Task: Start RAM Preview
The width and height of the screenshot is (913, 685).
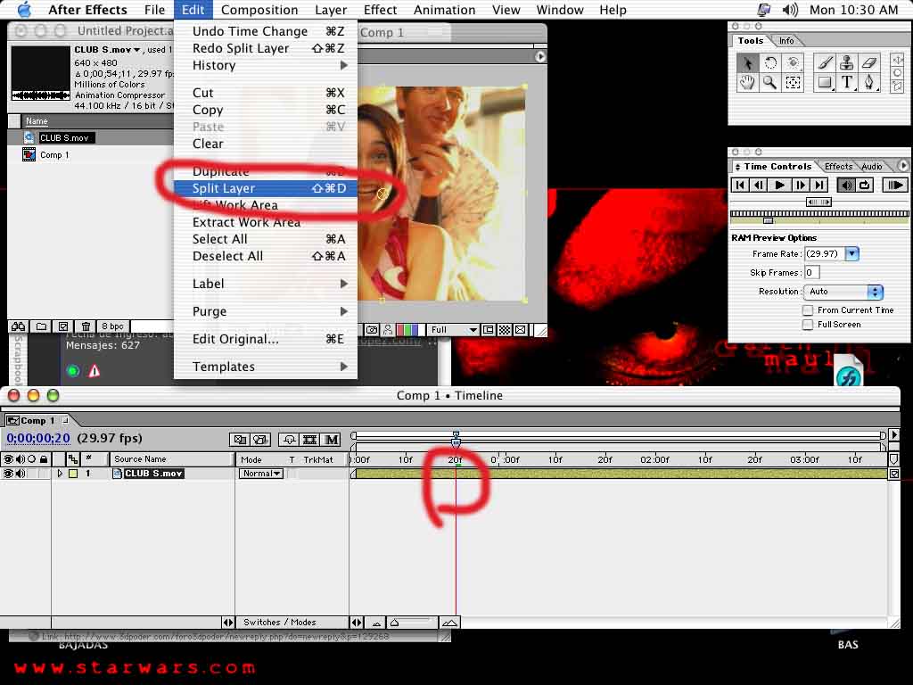Action: point(895,186)
